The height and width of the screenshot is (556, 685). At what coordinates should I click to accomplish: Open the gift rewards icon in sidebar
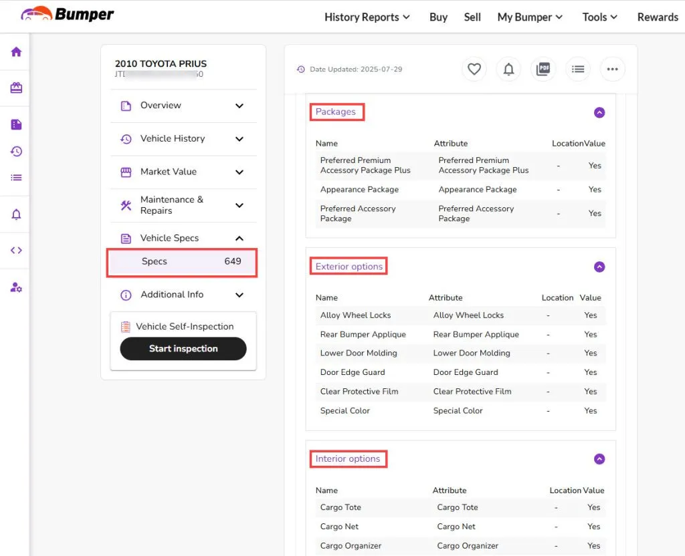[x=16, y=88]
